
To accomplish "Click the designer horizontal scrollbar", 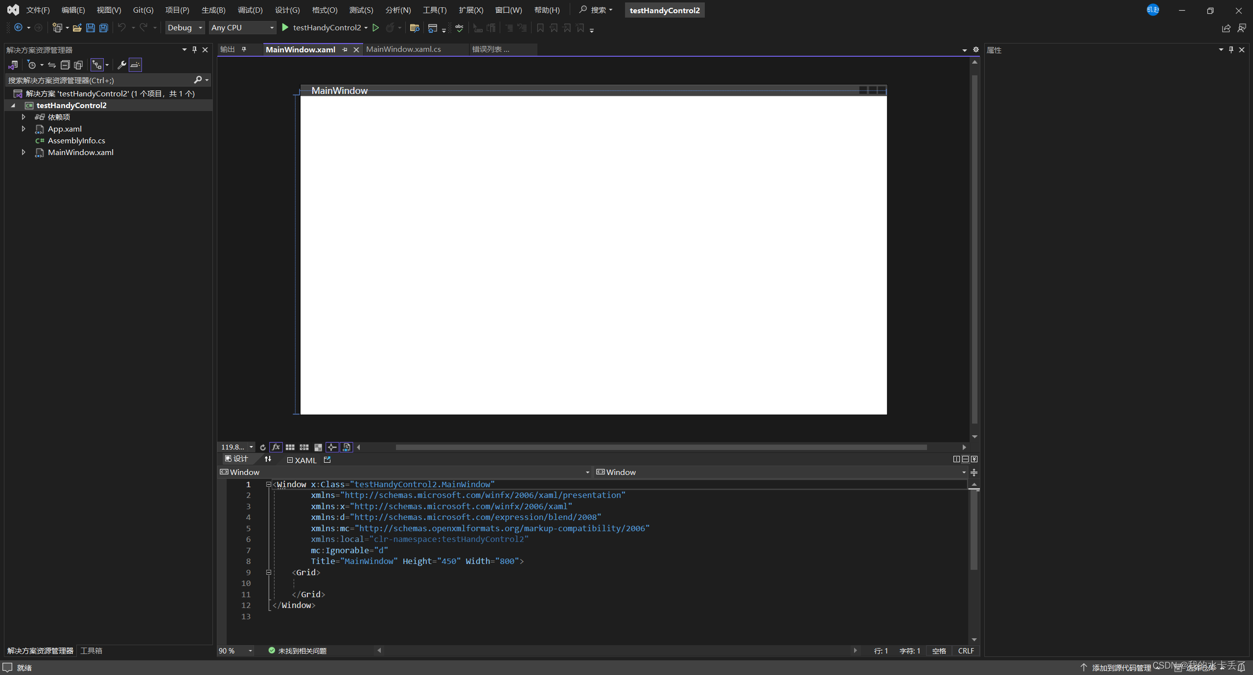I will coord(661,447).
